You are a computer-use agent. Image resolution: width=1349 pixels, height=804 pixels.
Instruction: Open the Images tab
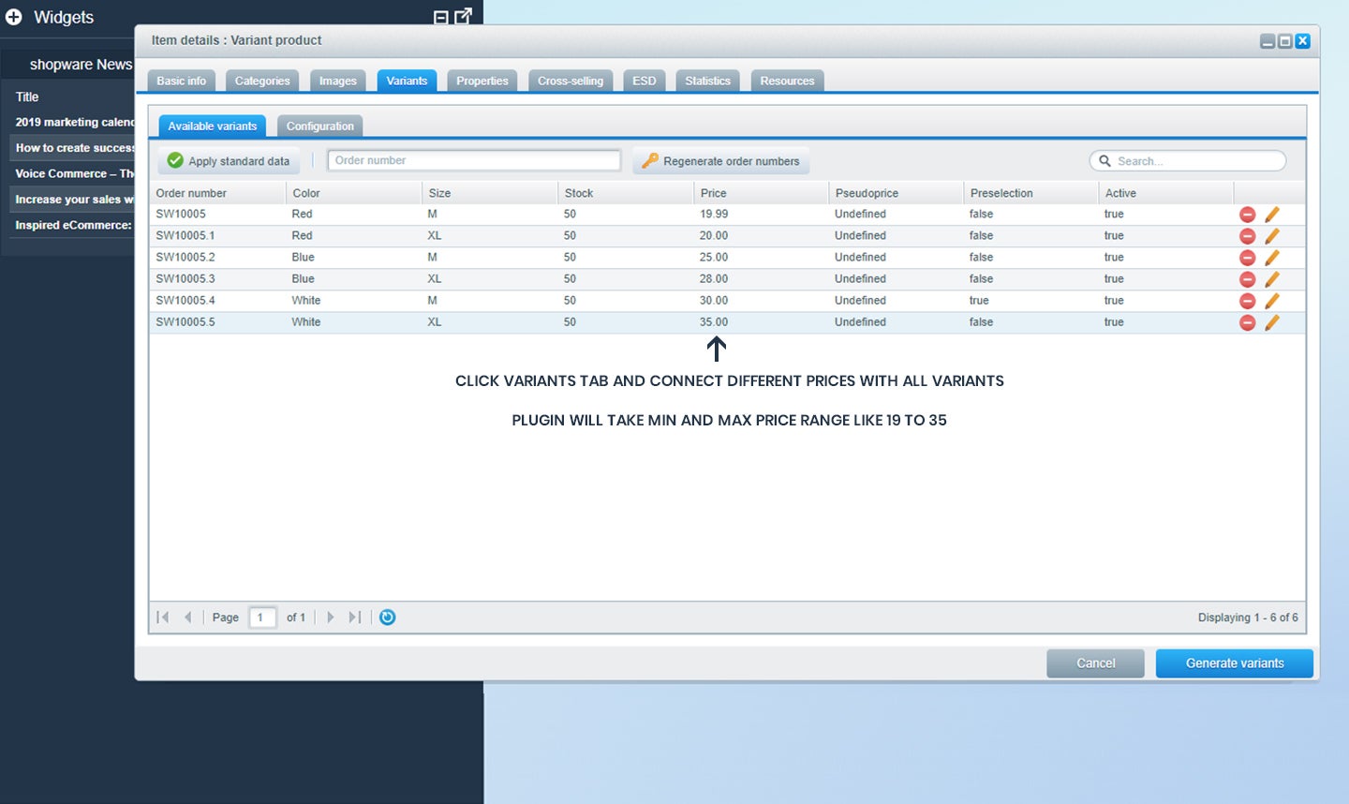click(338, 81)
